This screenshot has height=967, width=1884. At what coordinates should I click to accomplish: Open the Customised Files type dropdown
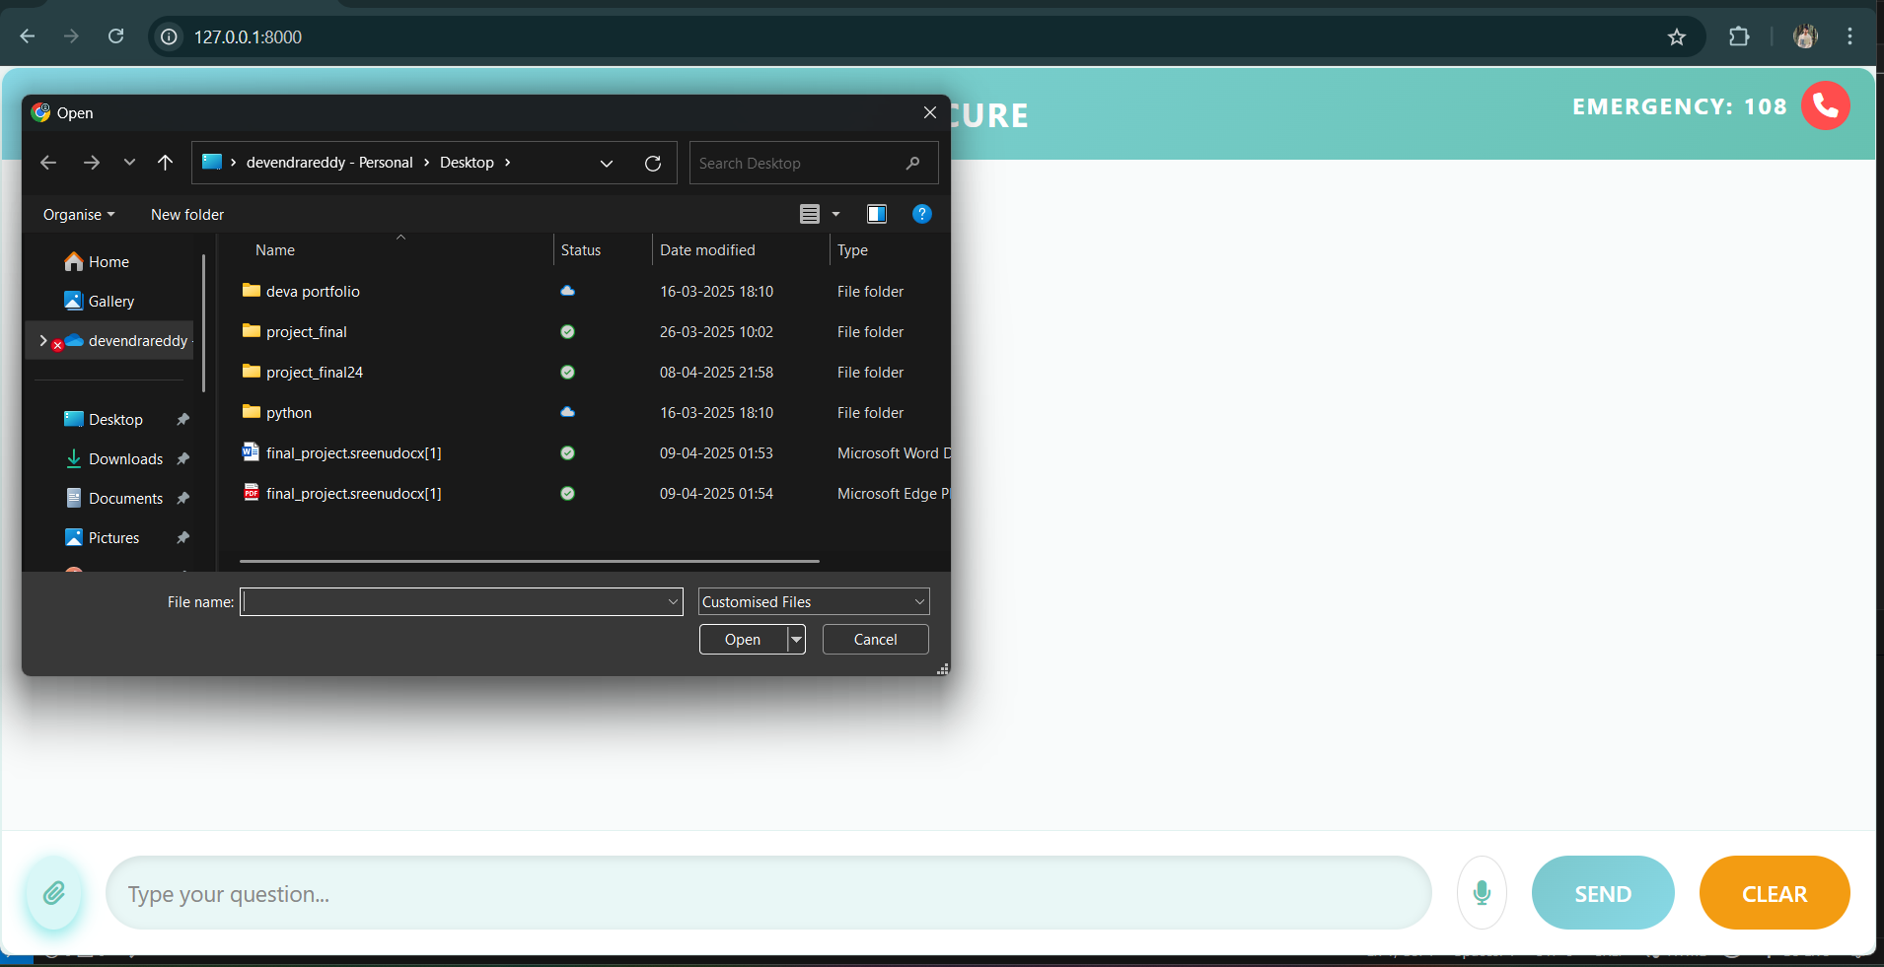pos(813,601)
